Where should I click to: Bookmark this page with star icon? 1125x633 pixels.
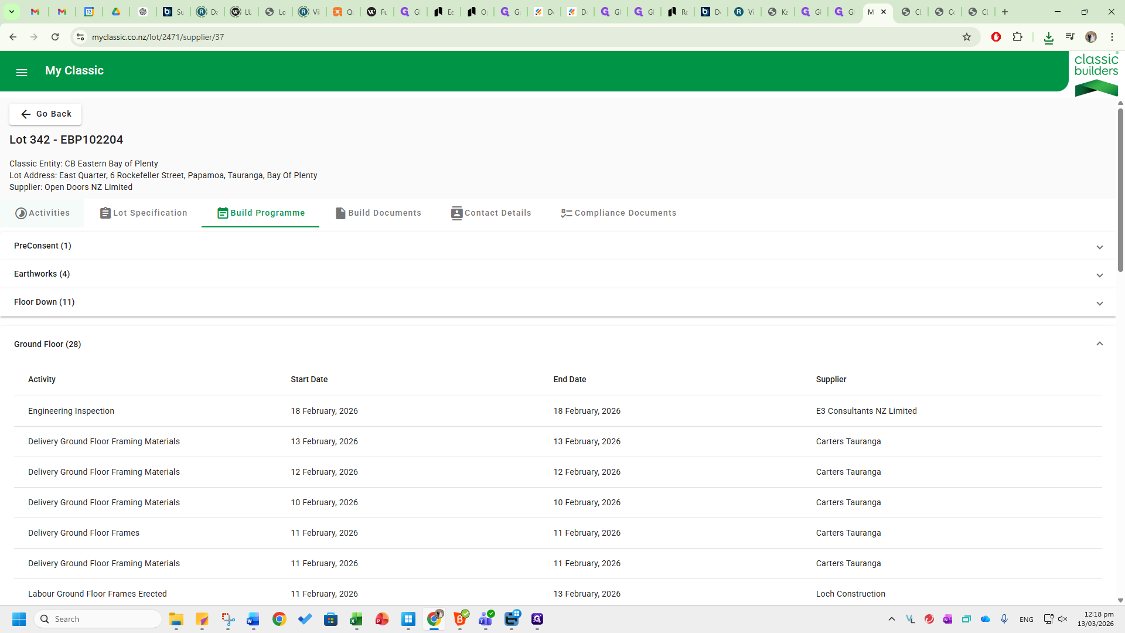coord(967,37)
